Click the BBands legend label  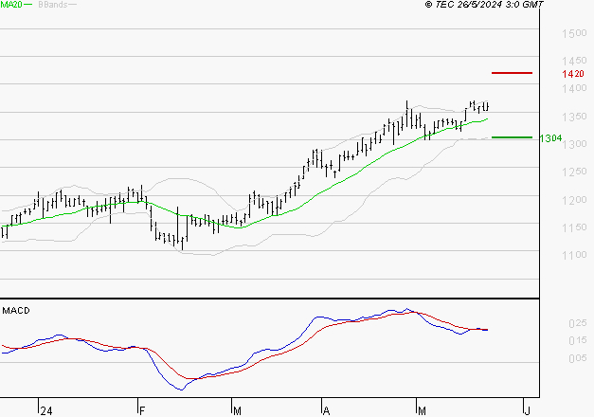(53, 5)
